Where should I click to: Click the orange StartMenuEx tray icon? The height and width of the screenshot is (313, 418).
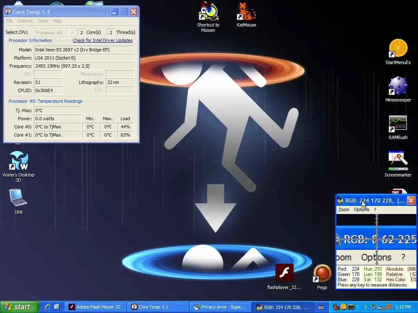[x=343, y=307]
